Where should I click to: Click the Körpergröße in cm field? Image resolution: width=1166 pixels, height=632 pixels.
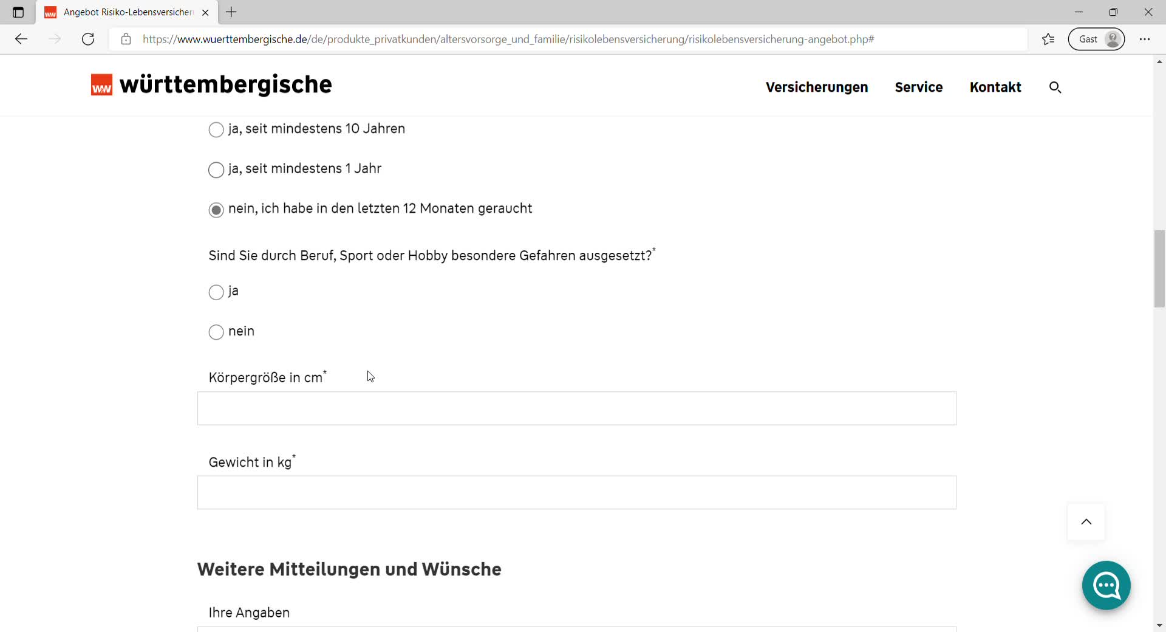pos(576,408)
